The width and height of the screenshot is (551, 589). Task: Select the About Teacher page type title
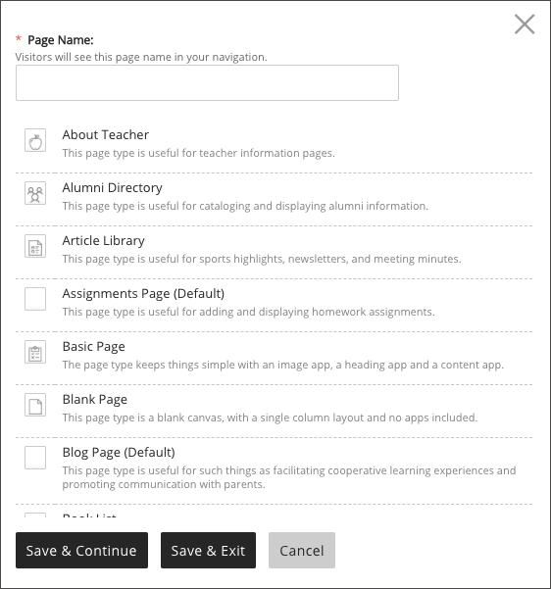106,135
